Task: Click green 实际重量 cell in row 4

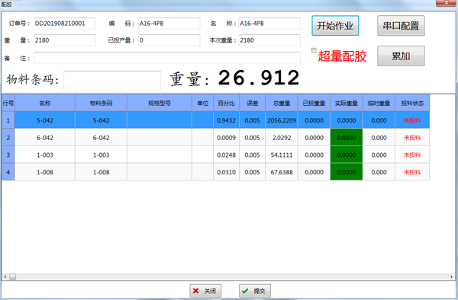Action: pyautogui.click(x=347, y=172)
